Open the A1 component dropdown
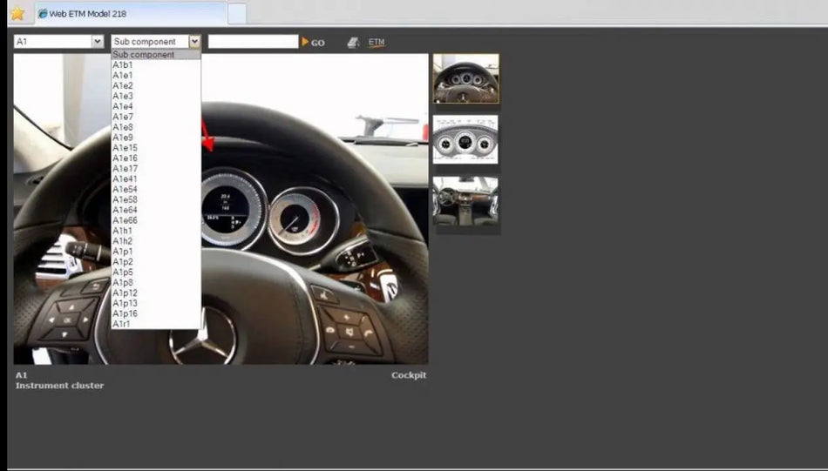828x471 pixels. click(58, 42)
